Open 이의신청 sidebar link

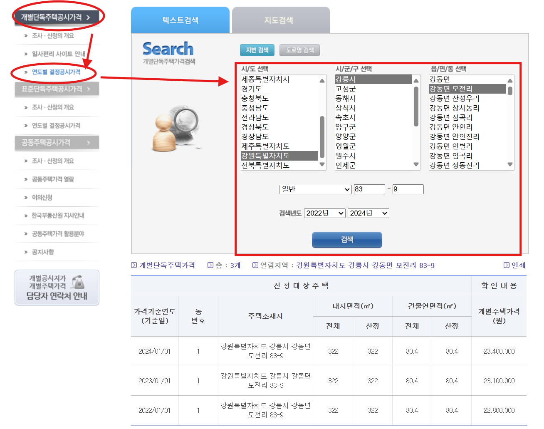click(42, 197)
